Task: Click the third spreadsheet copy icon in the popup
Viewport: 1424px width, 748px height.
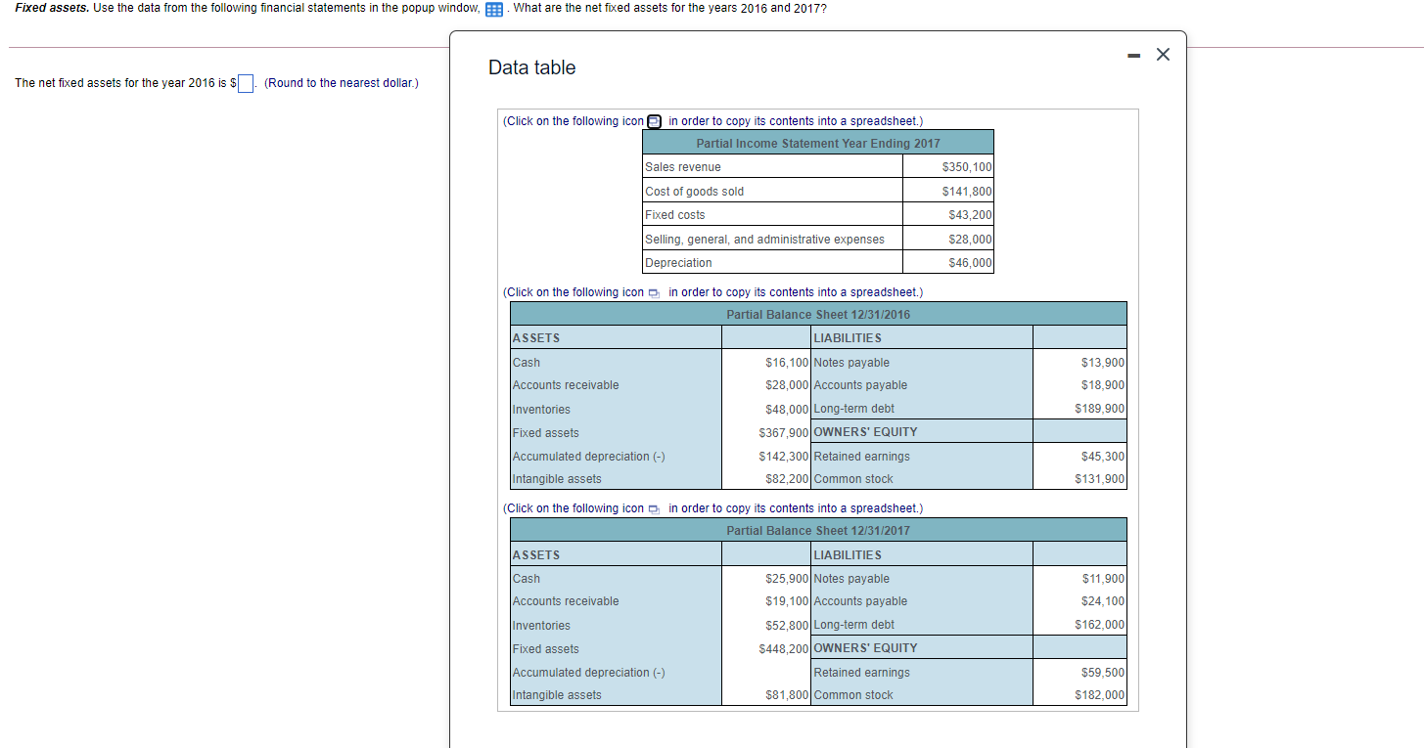Action: coord(653,507)
